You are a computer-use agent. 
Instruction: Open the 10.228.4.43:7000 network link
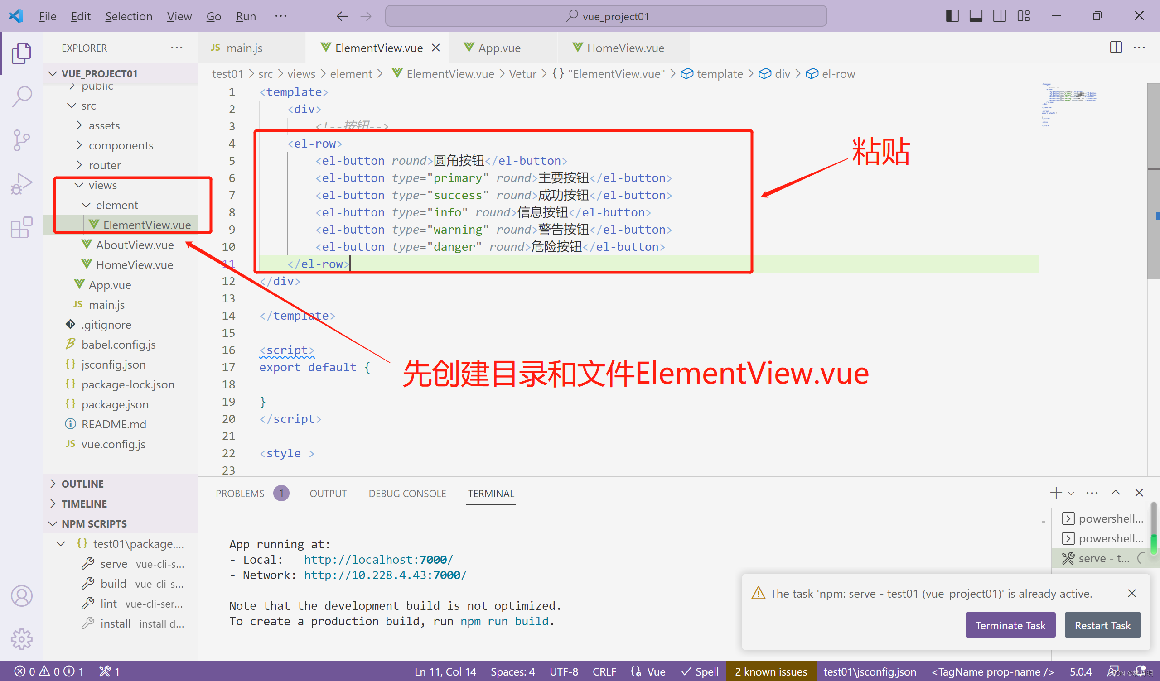[x=385, y=575]
